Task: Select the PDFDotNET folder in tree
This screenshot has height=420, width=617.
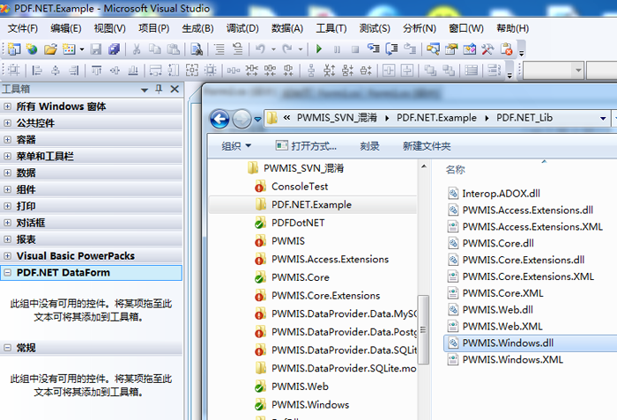Action: pyautogui.click(x=298, y=223)
